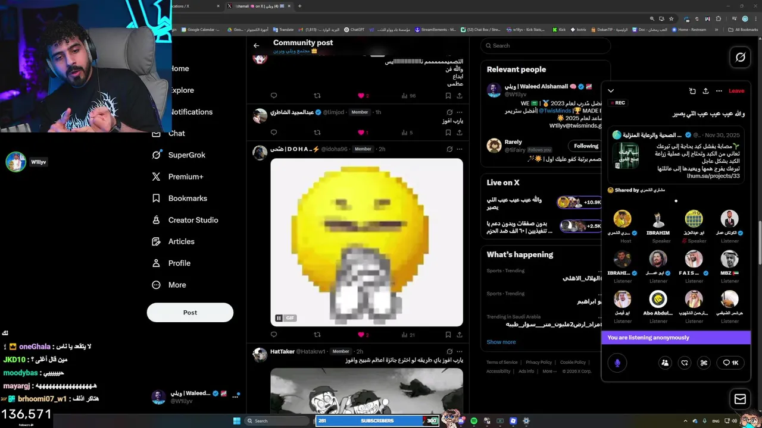Open Grok actions on DOHA's post
762x428 pixels.
click(449, 149)
